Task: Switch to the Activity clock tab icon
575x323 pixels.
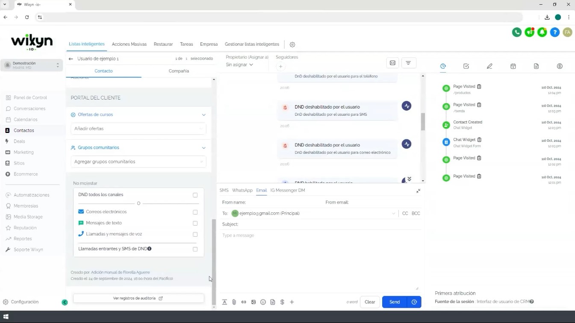Action: point(443,66)
